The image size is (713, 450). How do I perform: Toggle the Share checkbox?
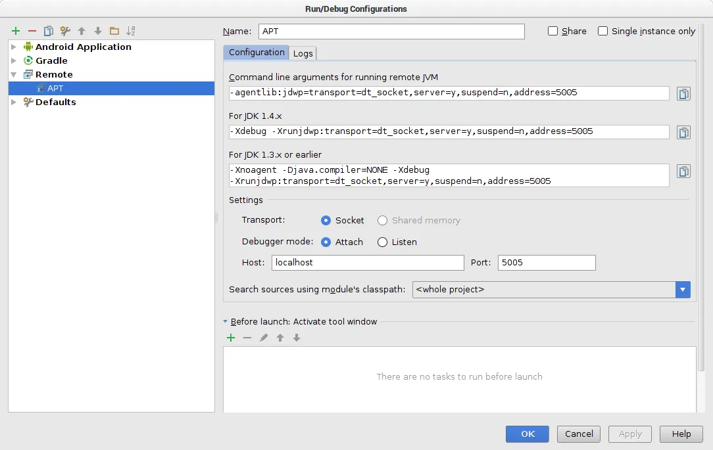pos(553,31)
